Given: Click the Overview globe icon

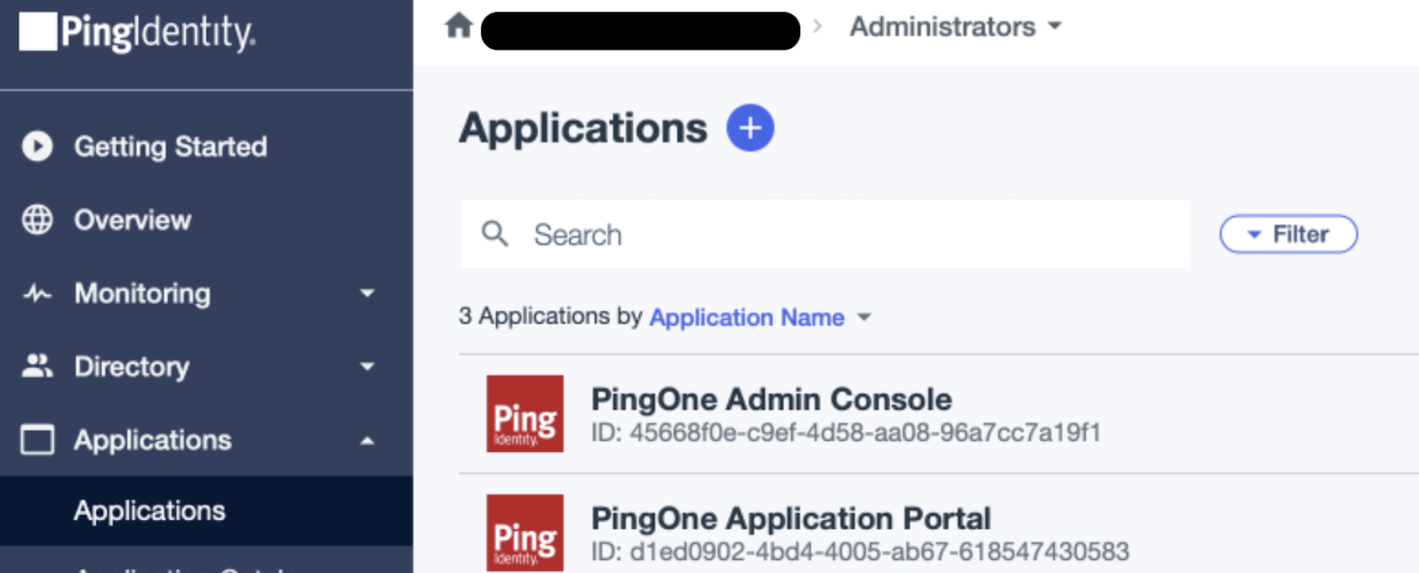Looking at the screenshot, I should pos(37,219).
